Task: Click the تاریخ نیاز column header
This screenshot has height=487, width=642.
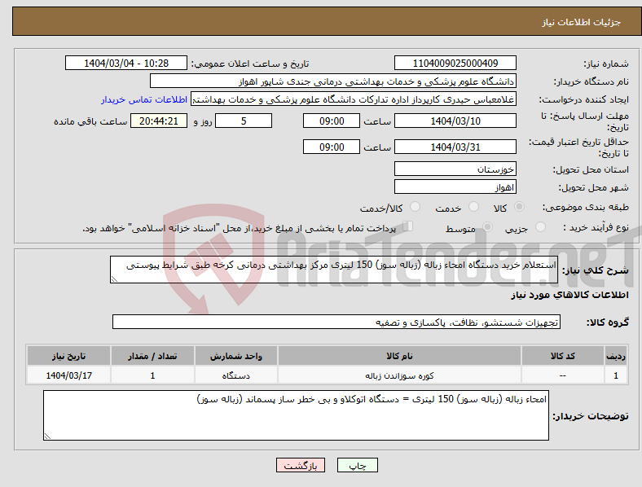Action: (68, 356)
